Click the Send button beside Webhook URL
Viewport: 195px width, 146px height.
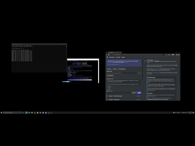(139, 73)
